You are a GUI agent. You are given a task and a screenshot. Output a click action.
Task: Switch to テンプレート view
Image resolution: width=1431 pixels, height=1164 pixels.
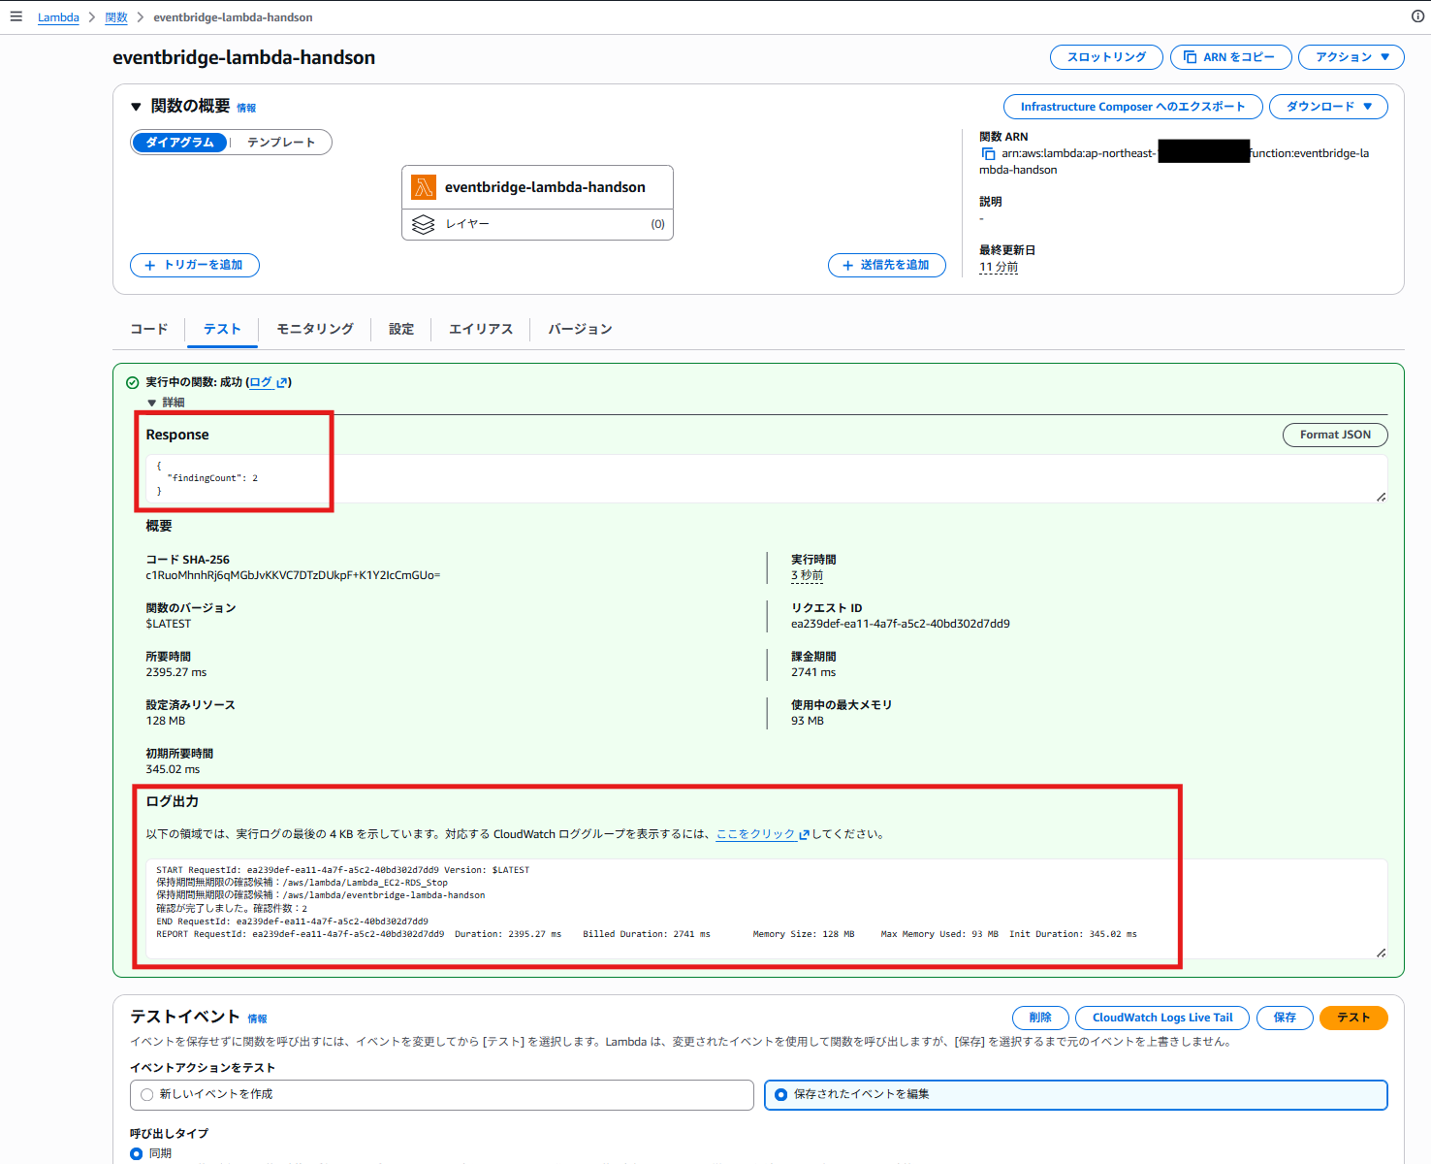coord(281,143)
